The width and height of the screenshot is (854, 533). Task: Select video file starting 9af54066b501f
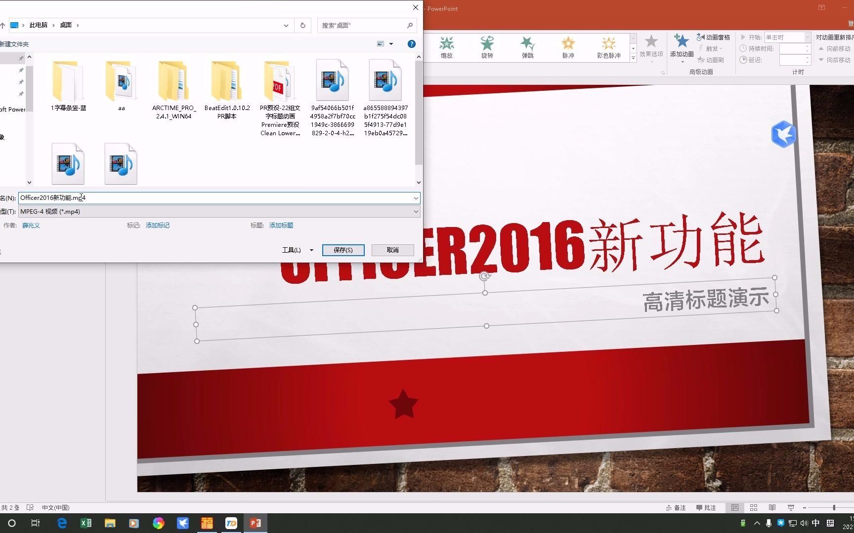tap(333, 98)
